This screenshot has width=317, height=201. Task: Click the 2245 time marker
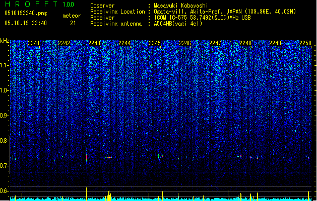(x=155, y=43)
